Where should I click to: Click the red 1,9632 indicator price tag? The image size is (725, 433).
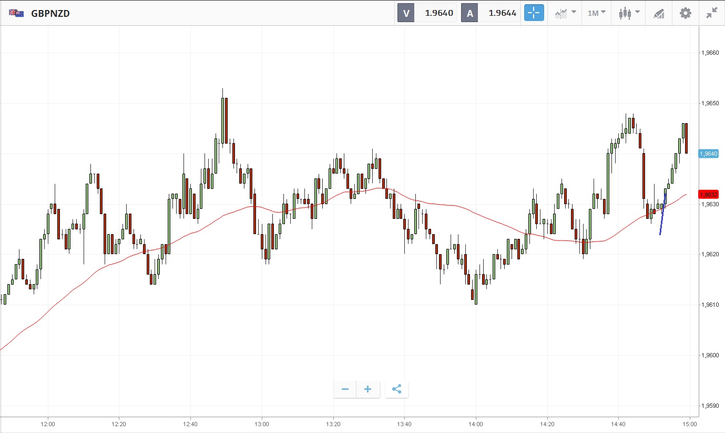[708, 194]
